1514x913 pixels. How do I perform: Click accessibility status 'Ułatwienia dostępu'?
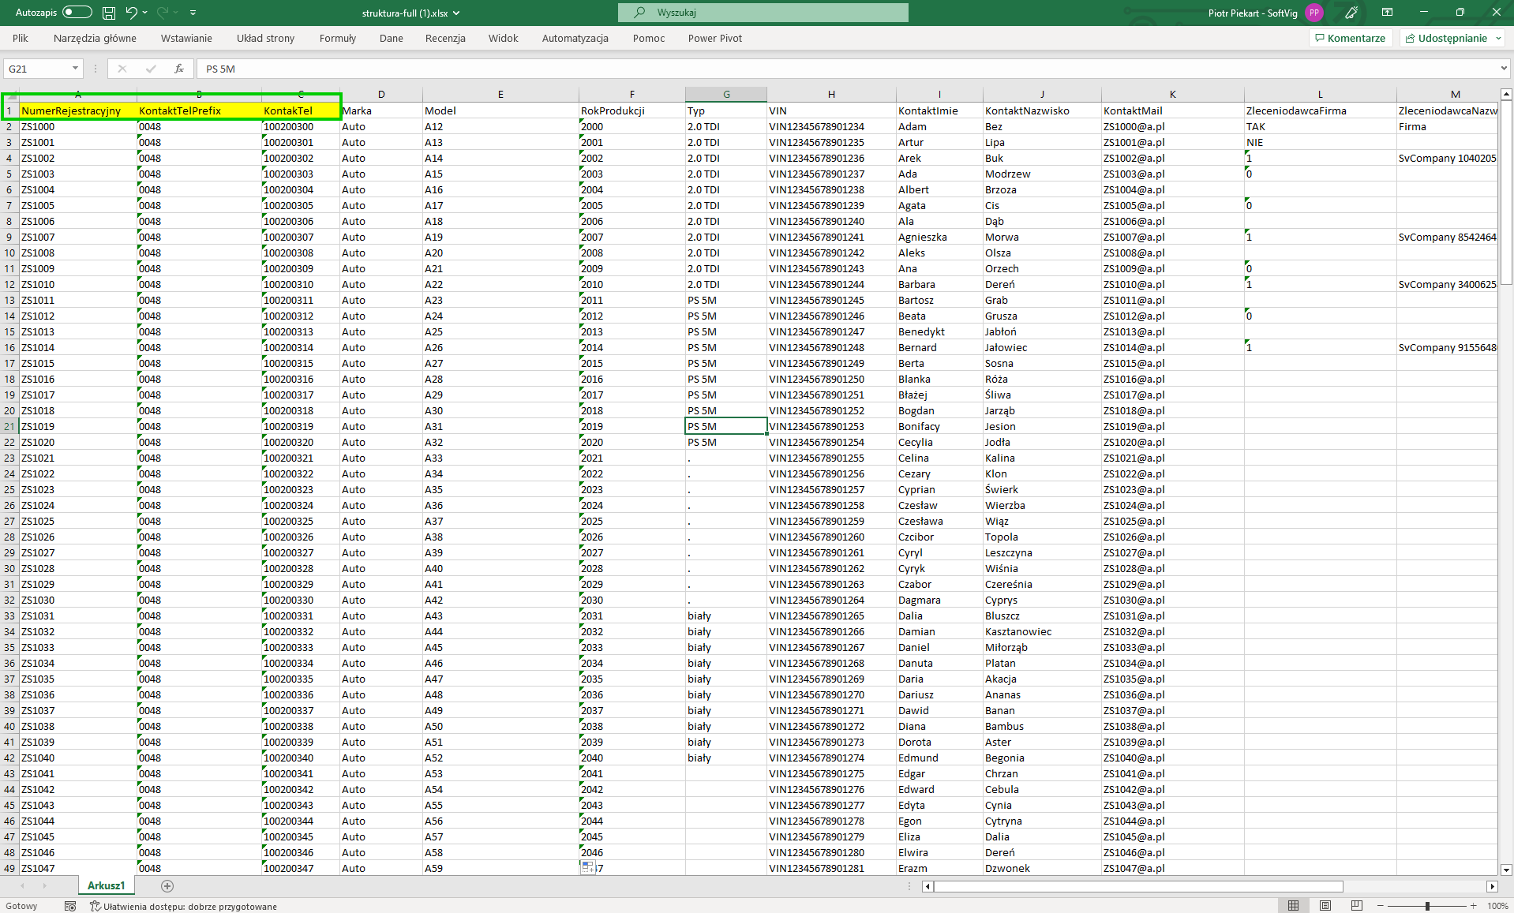(x=183, y=906)
